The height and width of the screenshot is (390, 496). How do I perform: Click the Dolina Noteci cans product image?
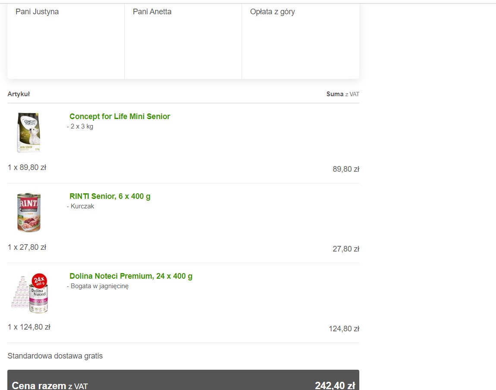coord(30,293)
